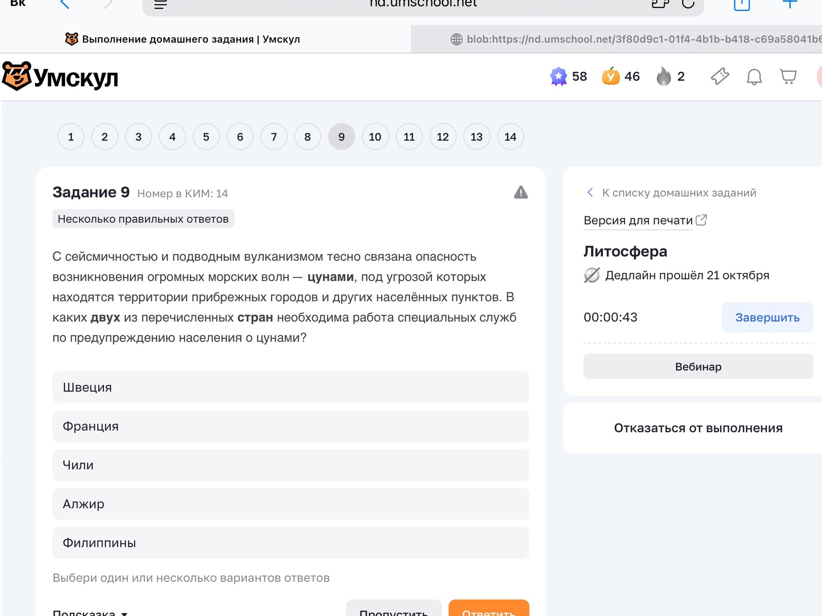Open the browser extensions puzzle icon

pos(660,4)
